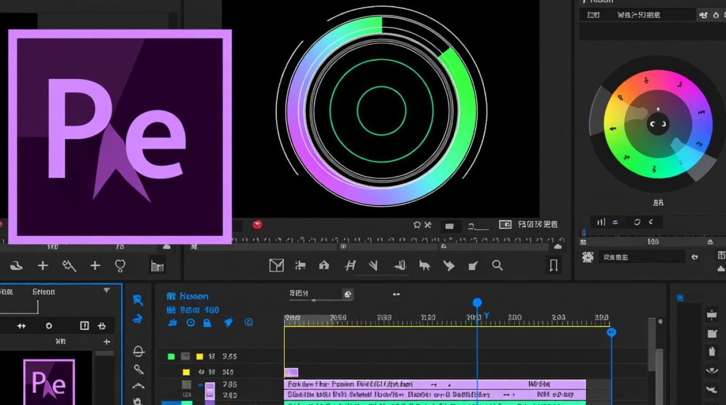Click the blue copyright-style icon in the timeline header

pos(249,322)
